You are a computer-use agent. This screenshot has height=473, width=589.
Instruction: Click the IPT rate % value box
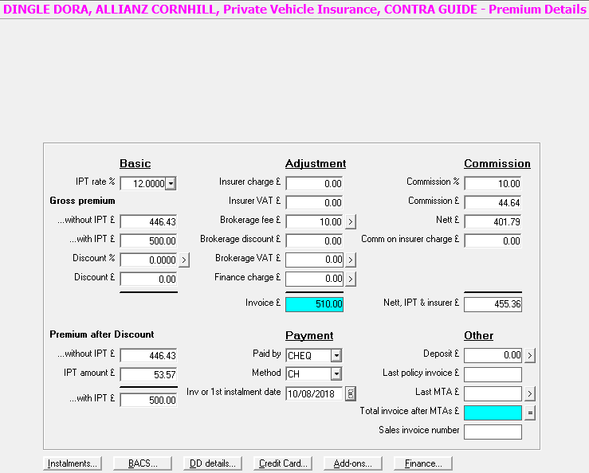point(143,184)
